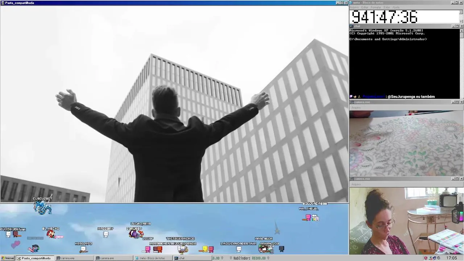
Task: Click the woman webcam feed
Action: [406, 221]
